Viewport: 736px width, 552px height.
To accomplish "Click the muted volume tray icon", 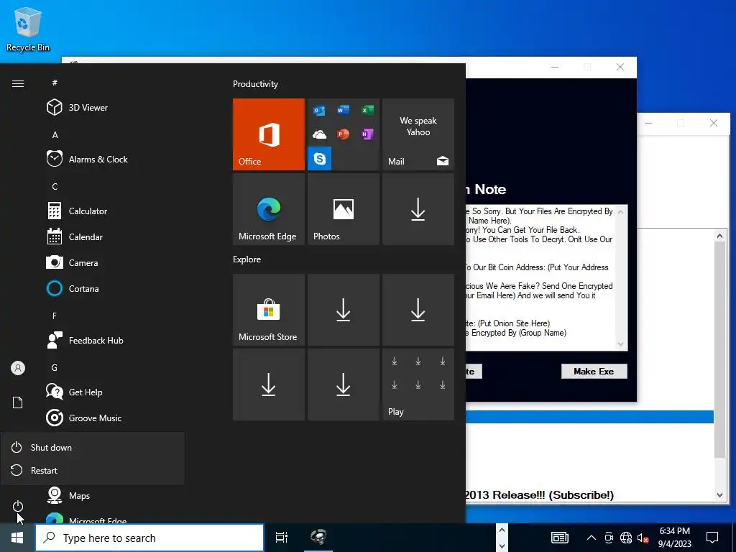I will tap(643, 538).
